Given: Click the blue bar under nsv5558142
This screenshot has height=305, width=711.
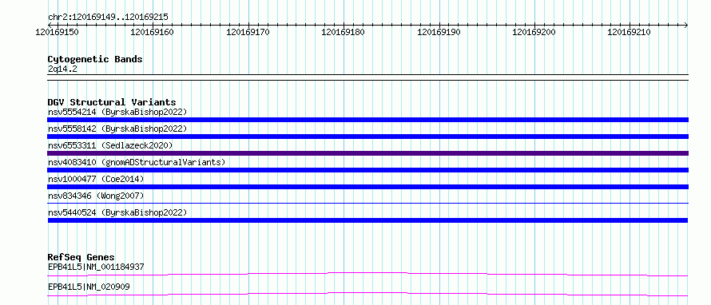Looking at the screenshot, I should click(367, 137).
